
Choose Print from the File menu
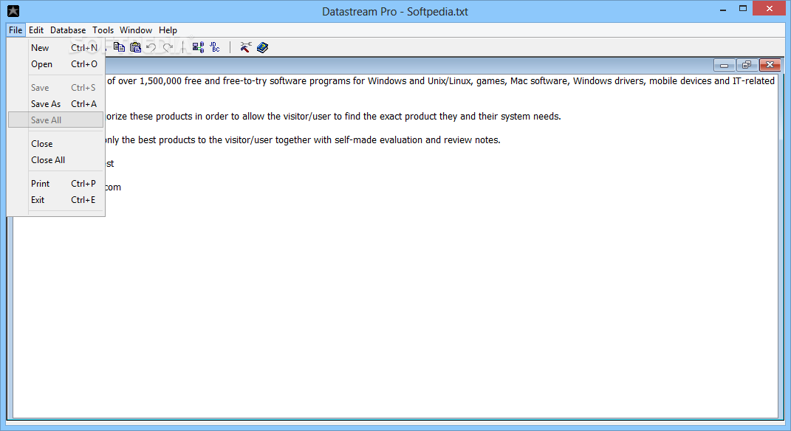tap(56, 184)
